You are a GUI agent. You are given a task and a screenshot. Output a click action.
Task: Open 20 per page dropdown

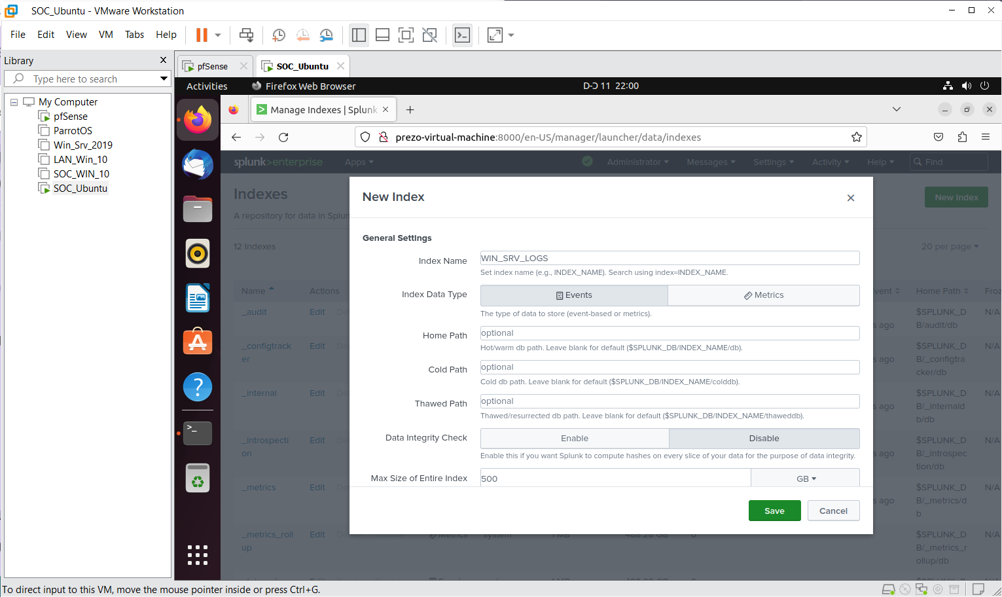click(950, 247)
